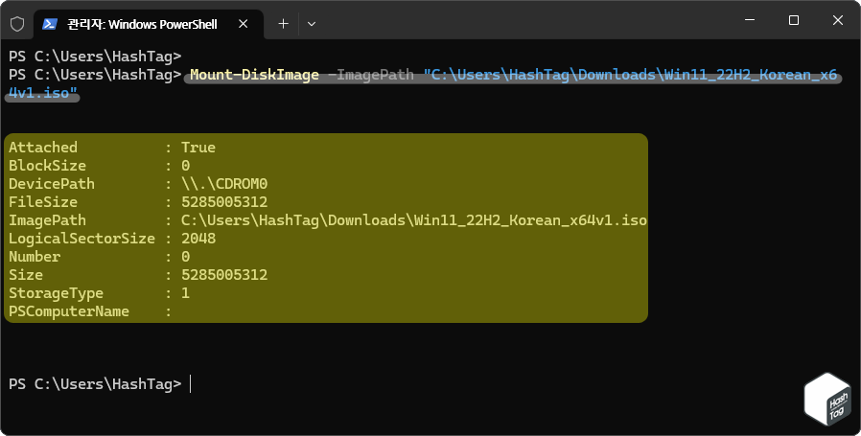Click the final prompt input line
861x436 pixels.
tap(99, 384)
